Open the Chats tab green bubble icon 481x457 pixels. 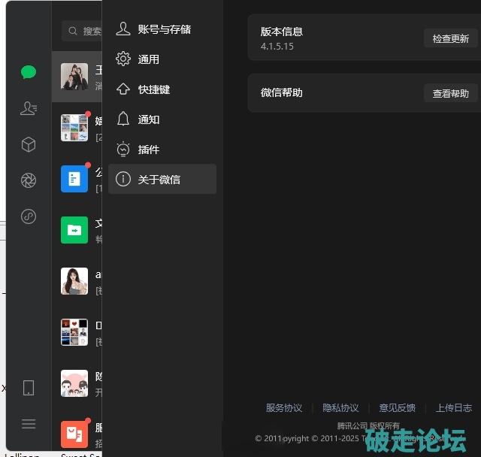[x=29, y=72]
